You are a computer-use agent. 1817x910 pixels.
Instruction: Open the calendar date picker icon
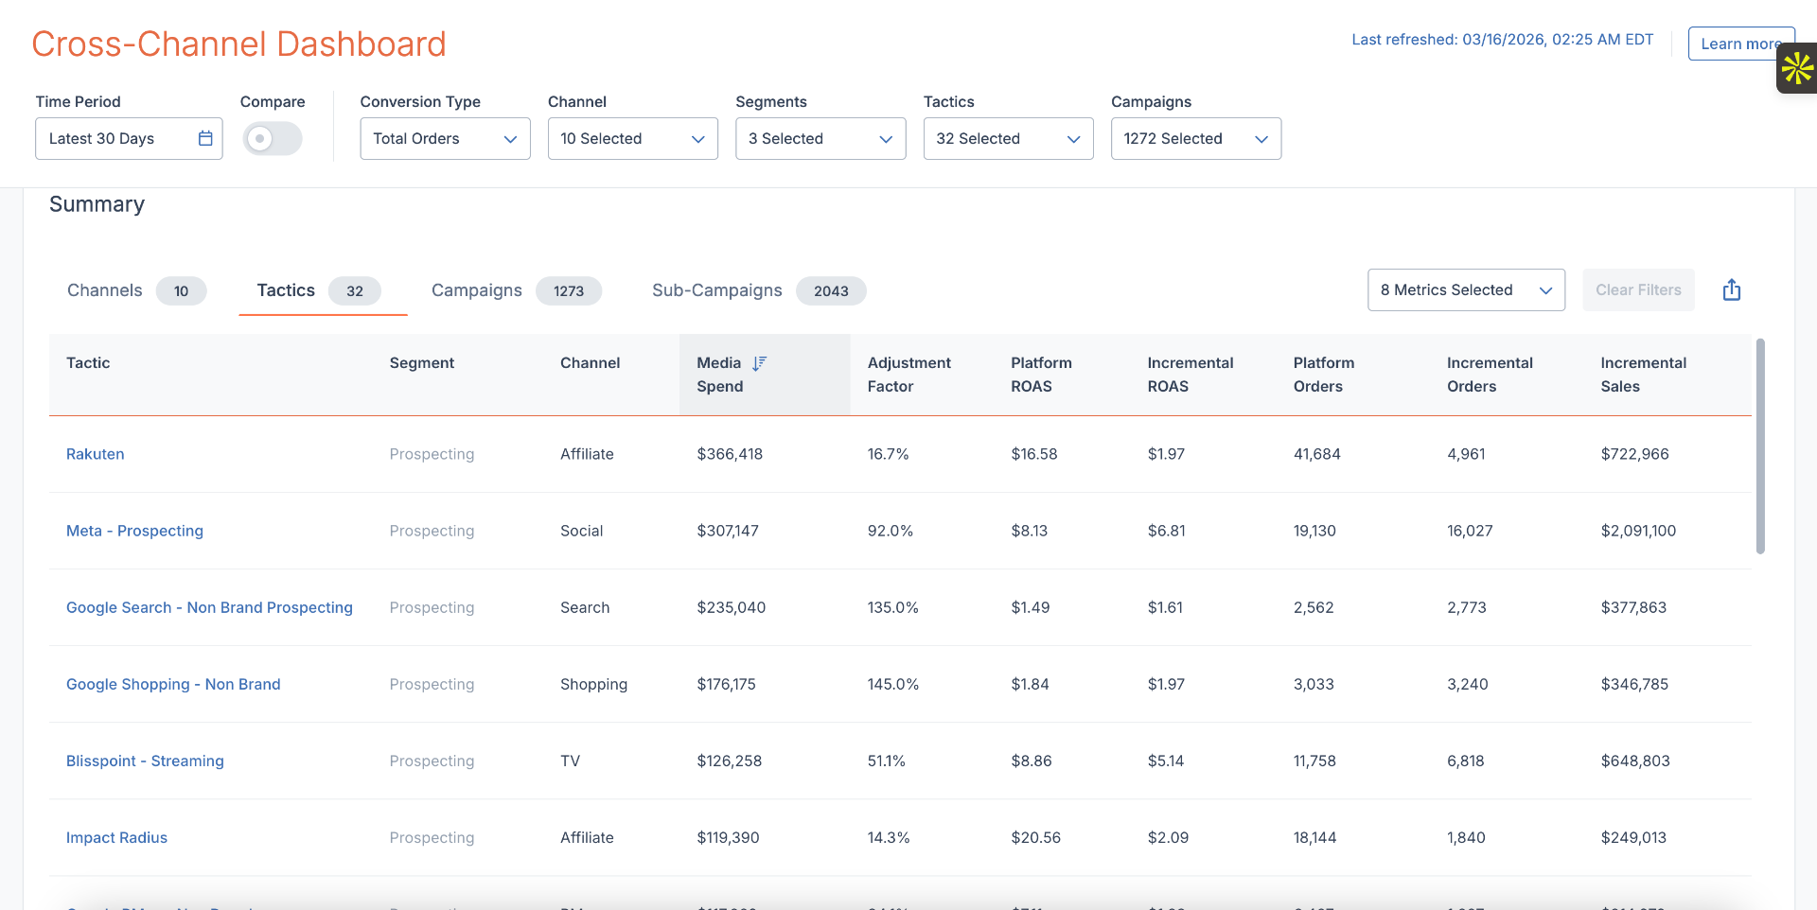point(204,138)
